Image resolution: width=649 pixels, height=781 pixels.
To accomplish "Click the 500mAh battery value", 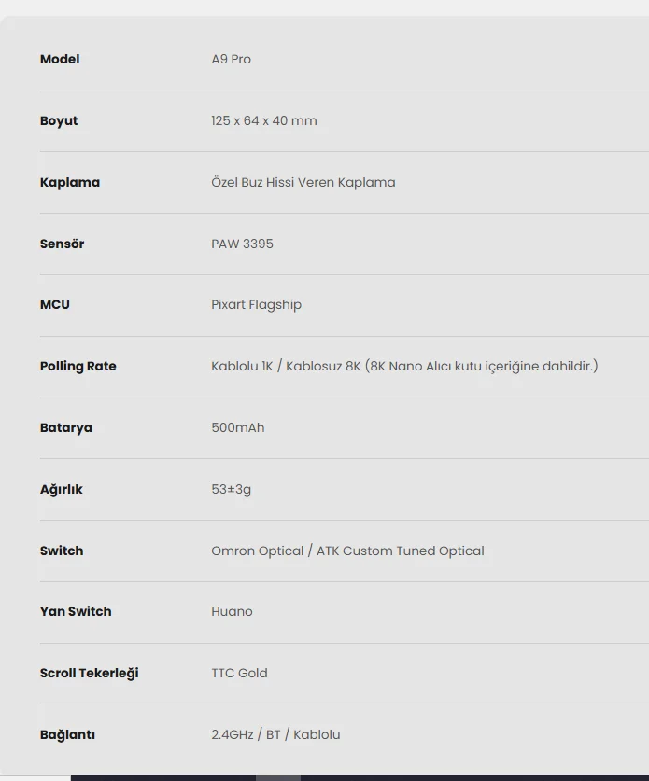I will click(238, 428).
